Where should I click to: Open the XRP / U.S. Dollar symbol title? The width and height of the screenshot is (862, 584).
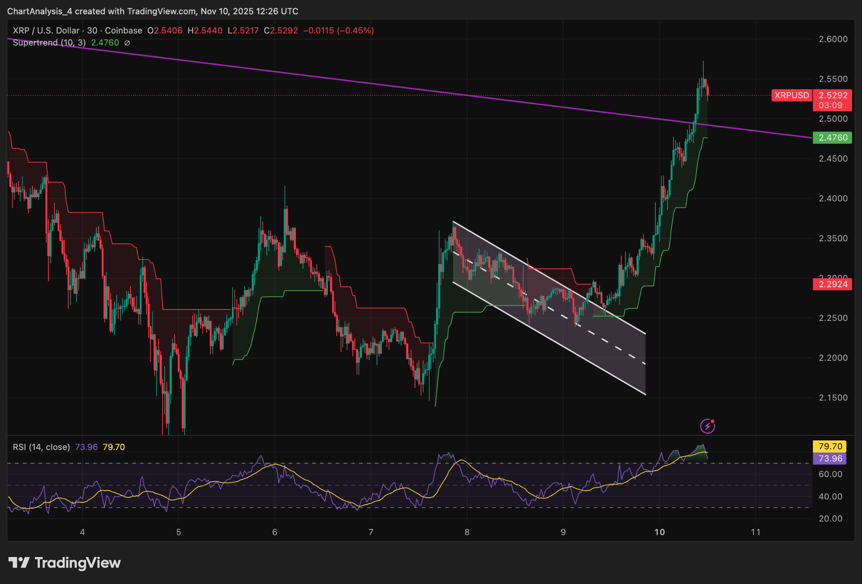pyautogui.click(x=46, y=31)
